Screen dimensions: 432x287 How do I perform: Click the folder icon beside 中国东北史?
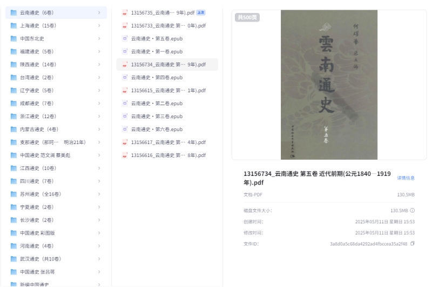(x=13, y=38)
